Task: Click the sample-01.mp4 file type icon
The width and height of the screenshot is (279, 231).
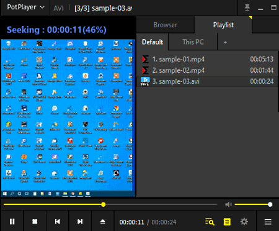Action: pos(145,60)
